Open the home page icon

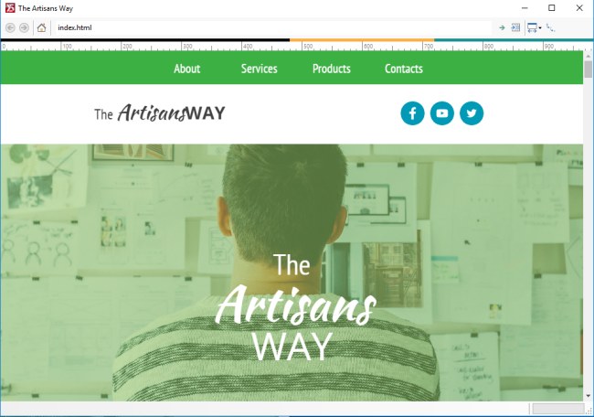(x=42, y=27)
